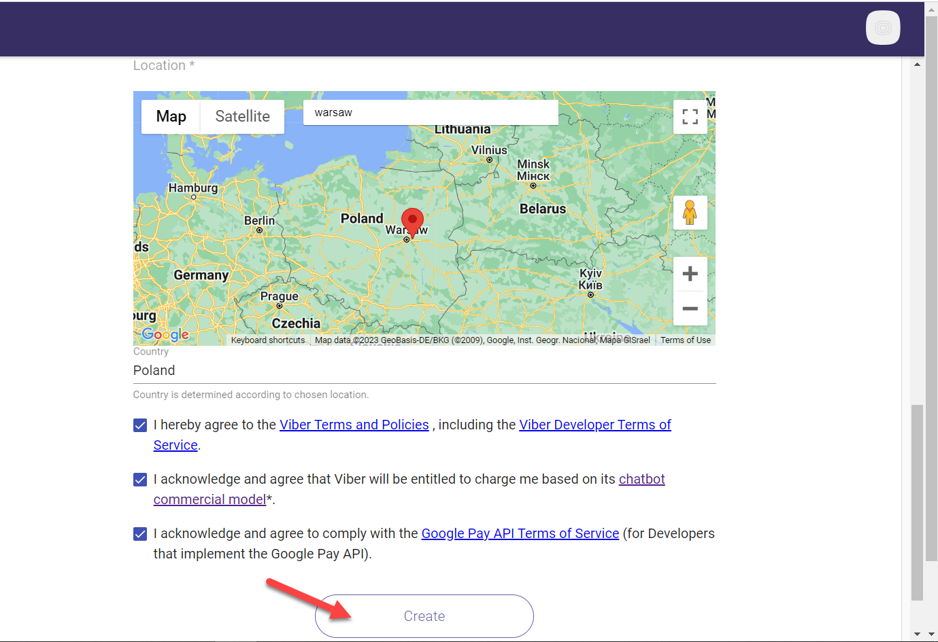Click the Country field showing Poland

coord(424,370)
